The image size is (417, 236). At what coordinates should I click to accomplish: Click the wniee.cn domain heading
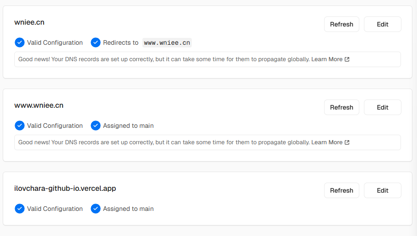(x=29, y=22)
